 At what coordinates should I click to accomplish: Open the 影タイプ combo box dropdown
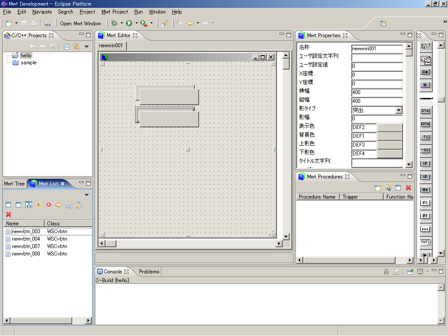pyautogui.click(x=399, y=110)
